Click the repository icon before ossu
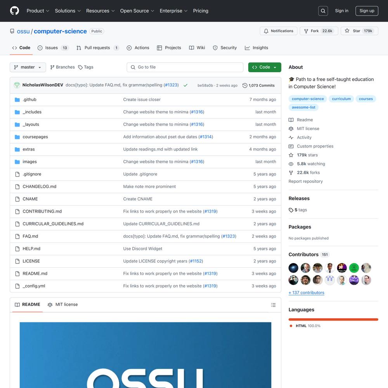 (12, 31)
